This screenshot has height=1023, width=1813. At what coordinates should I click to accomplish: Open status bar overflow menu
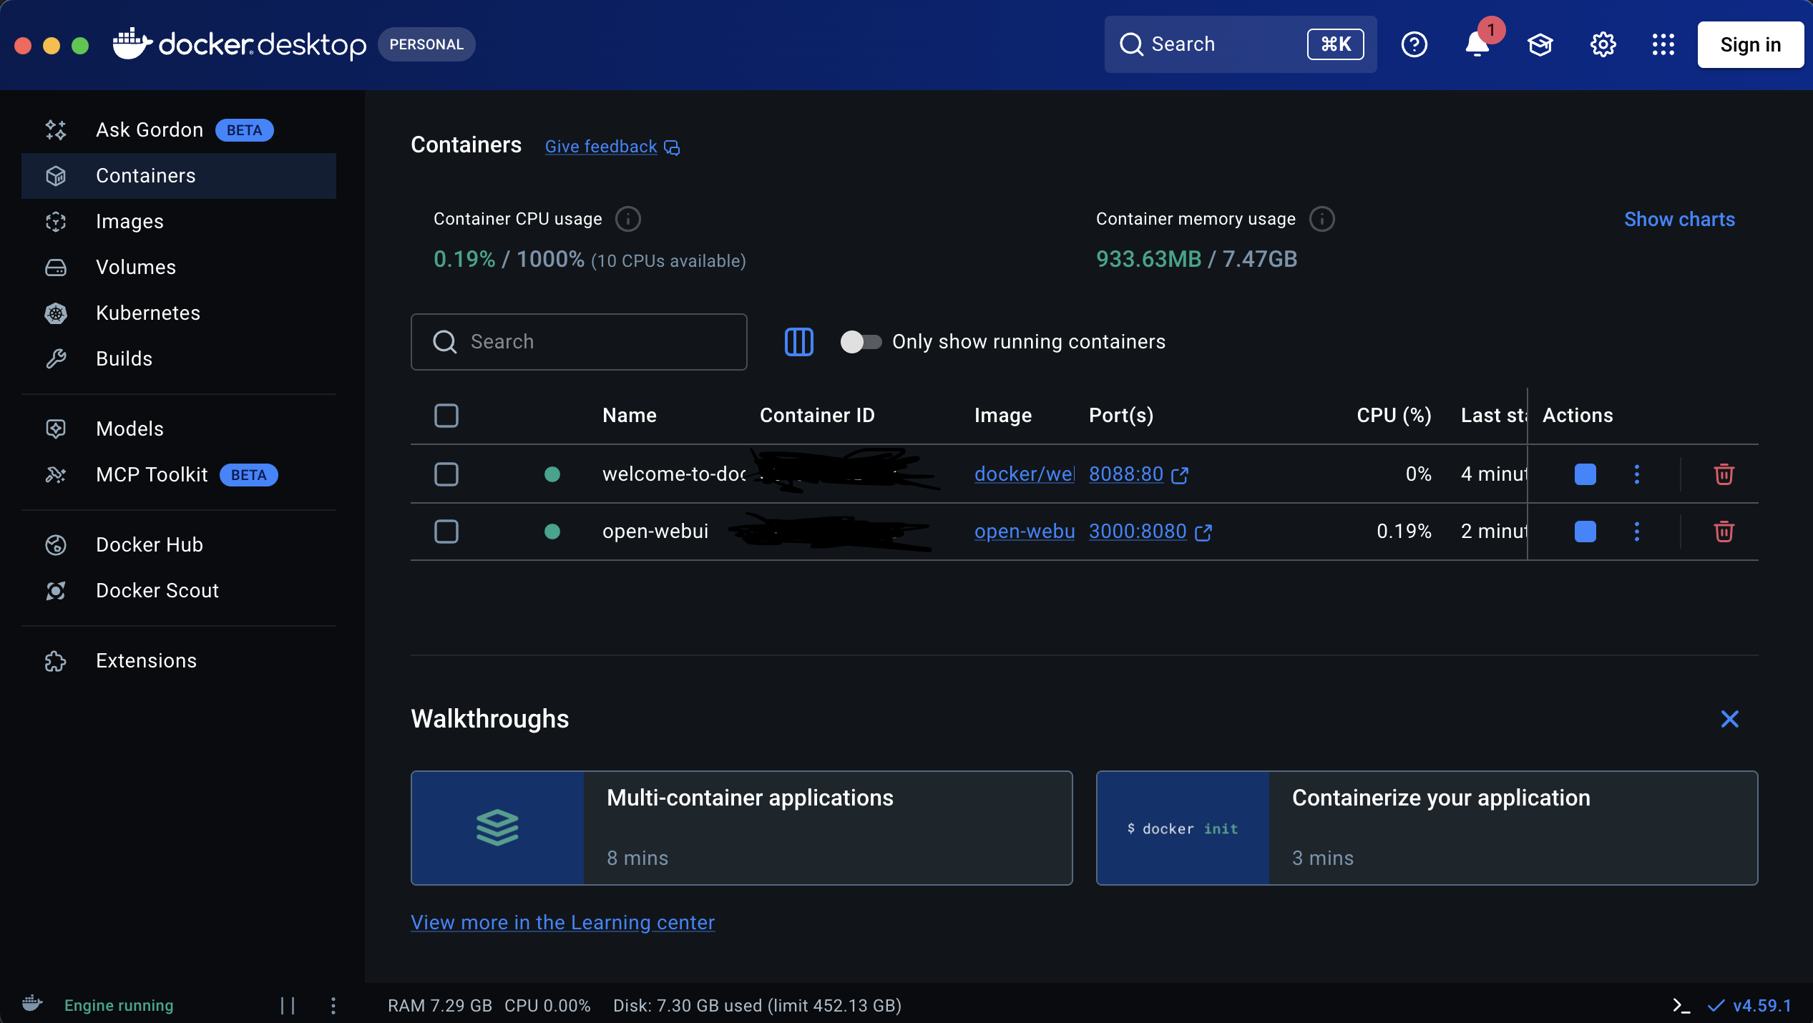pyautogui.click(x=332, y=1005)
